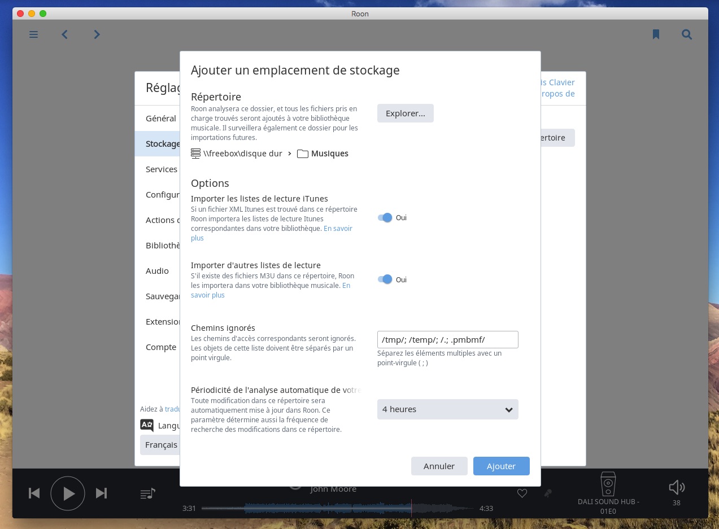This screenshot has width=719, height=529.
Task: Skip to the previous track
Action: click(34, 493)
